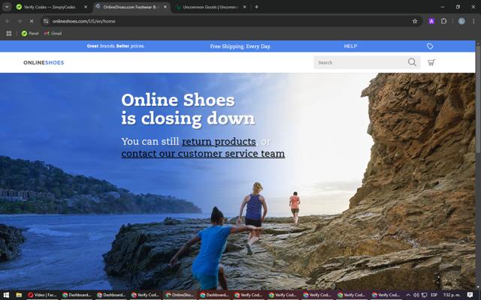Open the Extensions puzzle menu

(443, 21)
